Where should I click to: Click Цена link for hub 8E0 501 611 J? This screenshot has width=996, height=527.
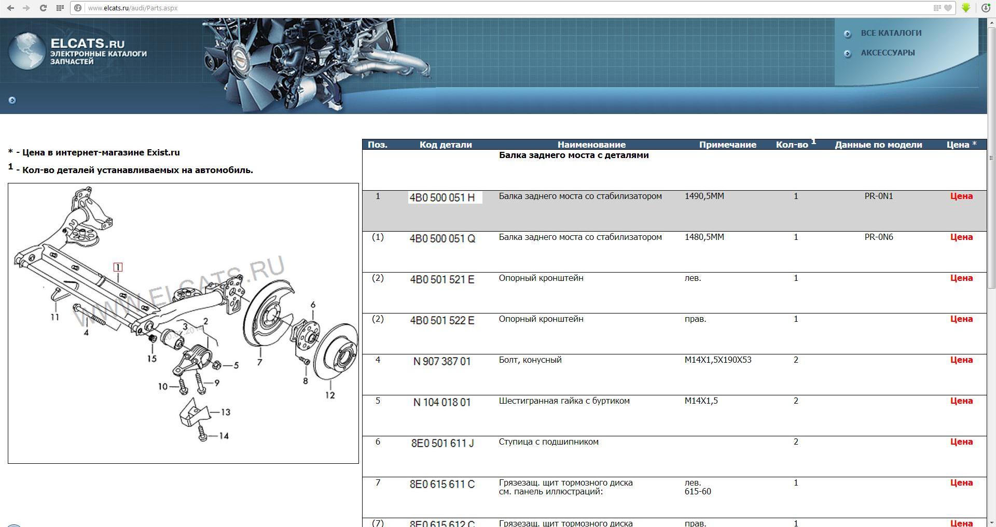(961, 442)
